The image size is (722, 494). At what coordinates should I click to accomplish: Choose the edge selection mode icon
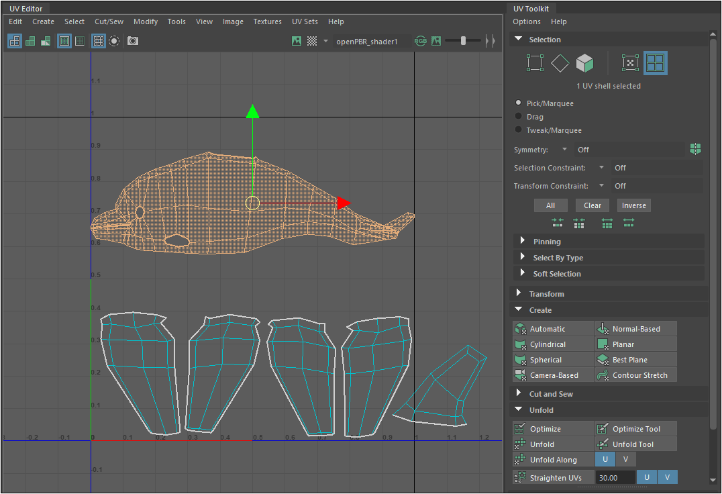click(x=560, y=63)
